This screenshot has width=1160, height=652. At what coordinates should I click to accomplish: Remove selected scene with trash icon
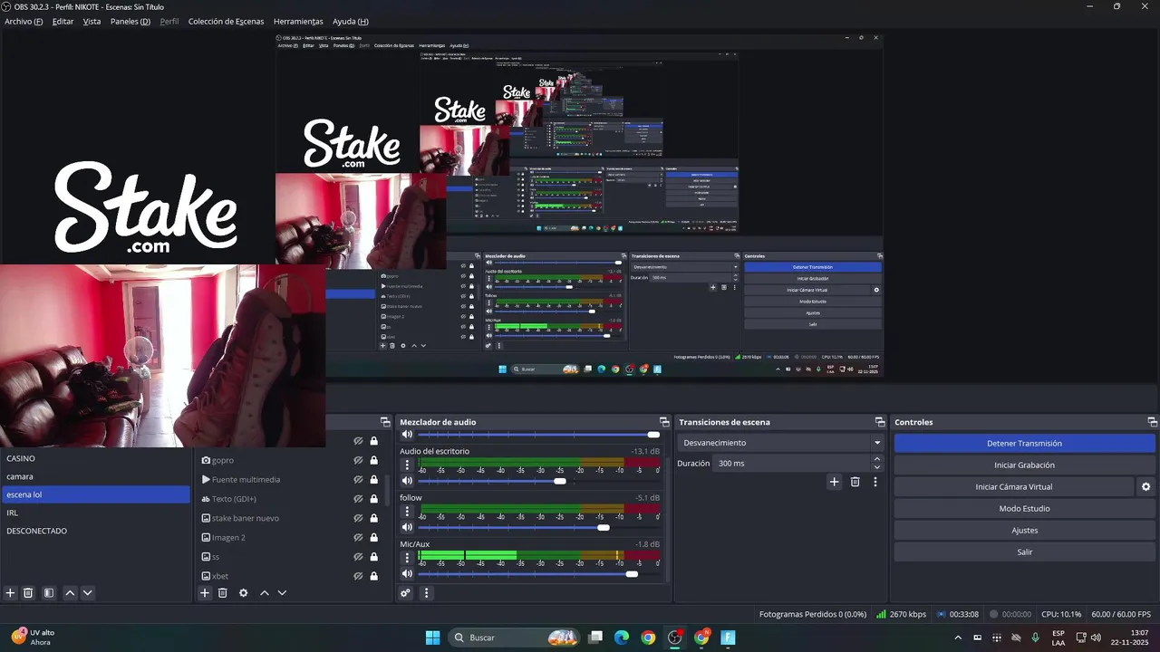(x=28, y=593)
